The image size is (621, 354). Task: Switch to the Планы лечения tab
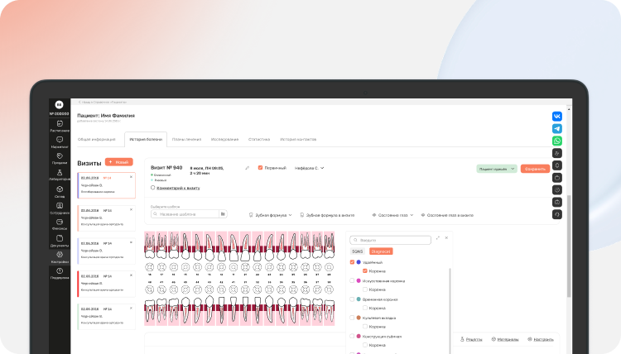(x=186, y=139)
